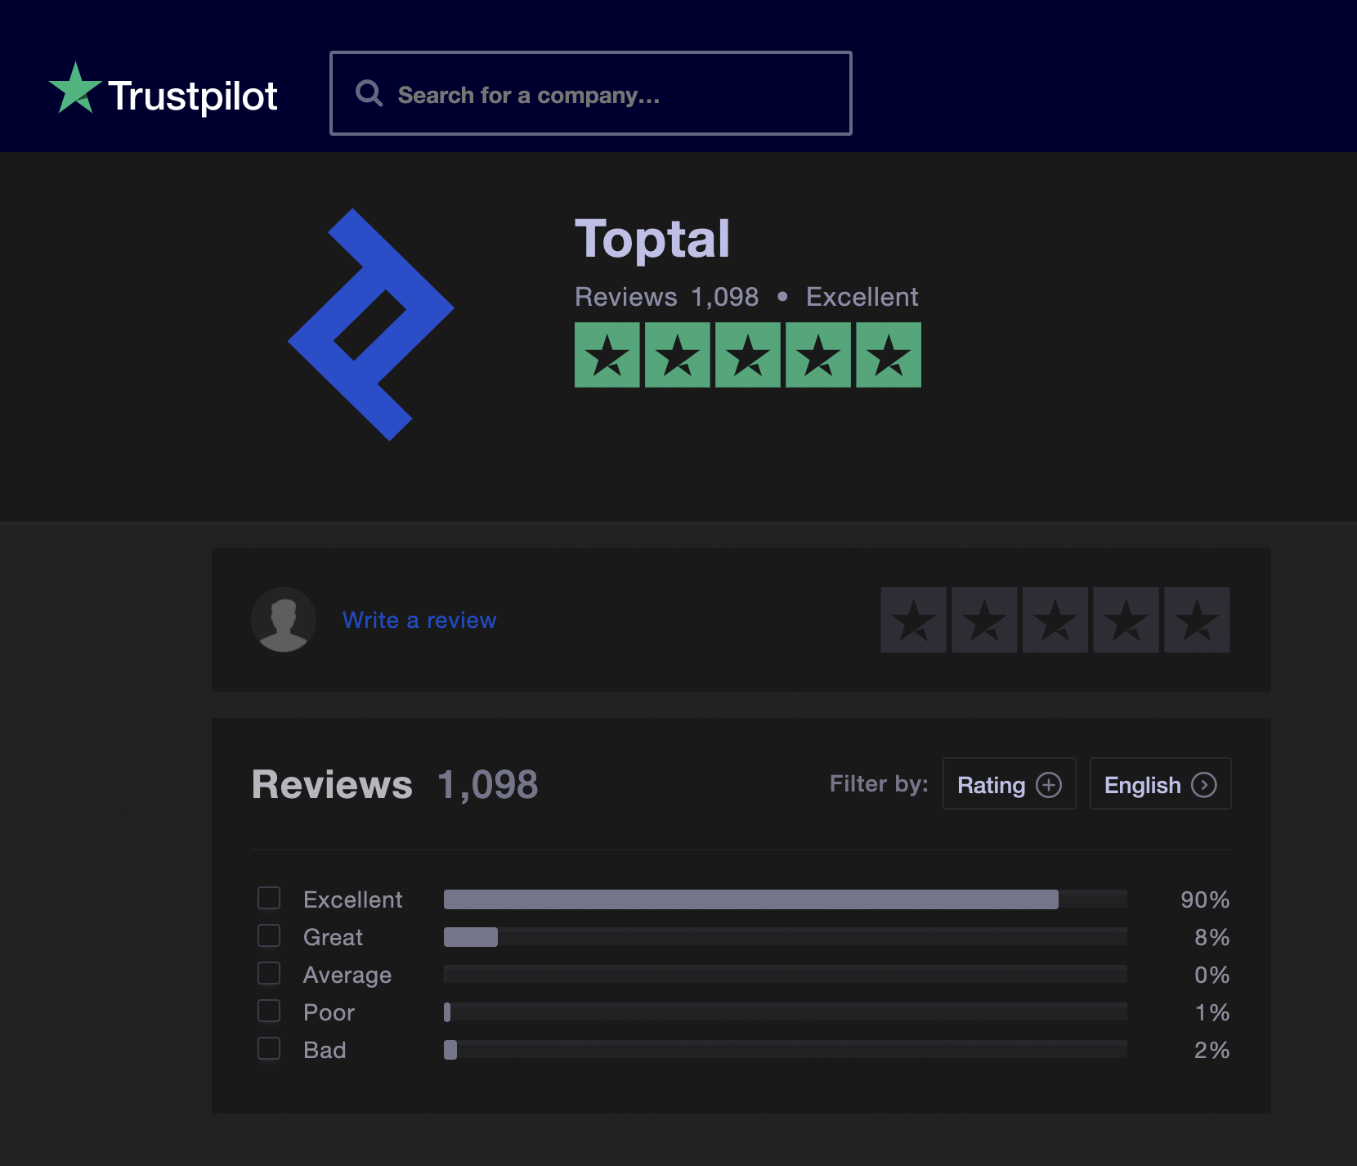Click the fifth green rating star under Toptal
This screenshot has height=1166, width=1357.
(x=889, y=355)
